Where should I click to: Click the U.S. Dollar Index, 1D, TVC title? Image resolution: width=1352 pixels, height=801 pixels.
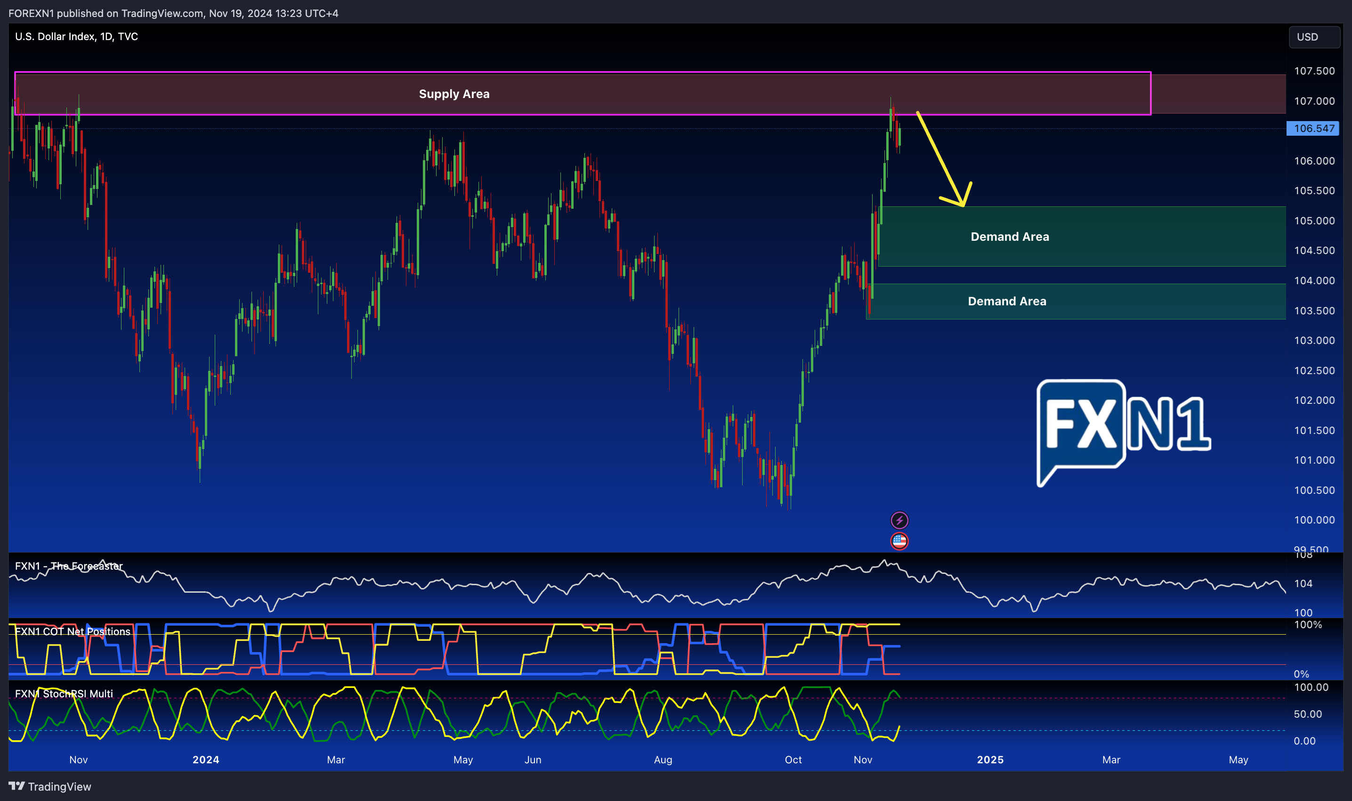(77, 36)
